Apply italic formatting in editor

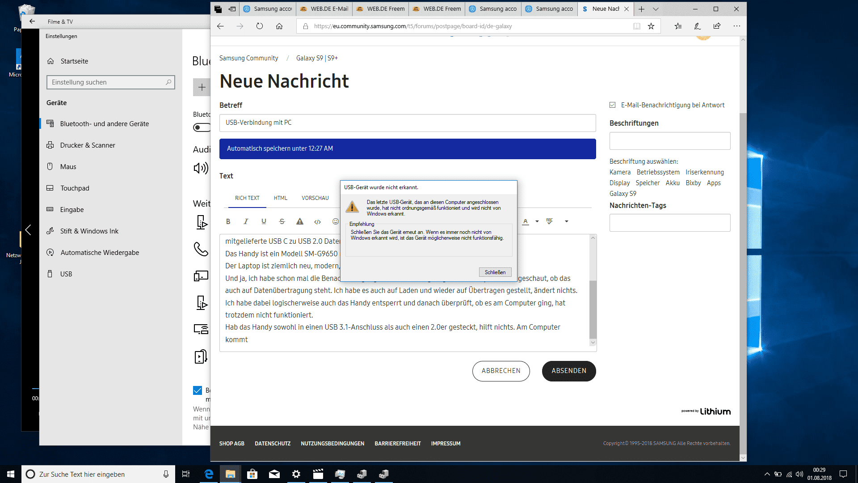pos(246,221)
